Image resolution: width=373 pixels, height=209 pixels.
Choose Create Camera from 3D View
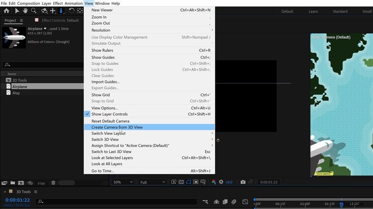[149, 127]
